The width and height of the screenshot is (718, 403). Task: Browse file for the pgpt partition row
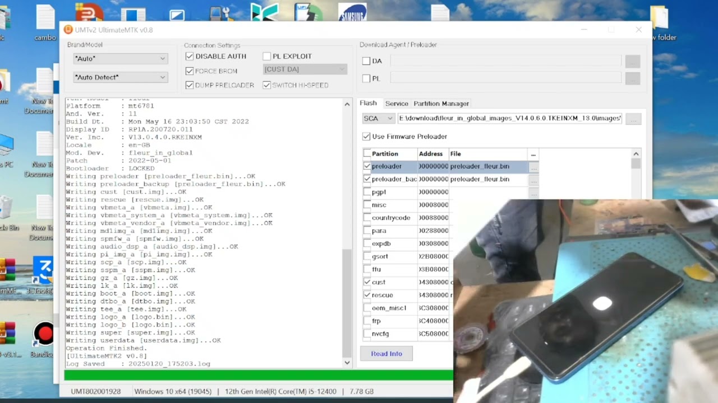point(533,193)
